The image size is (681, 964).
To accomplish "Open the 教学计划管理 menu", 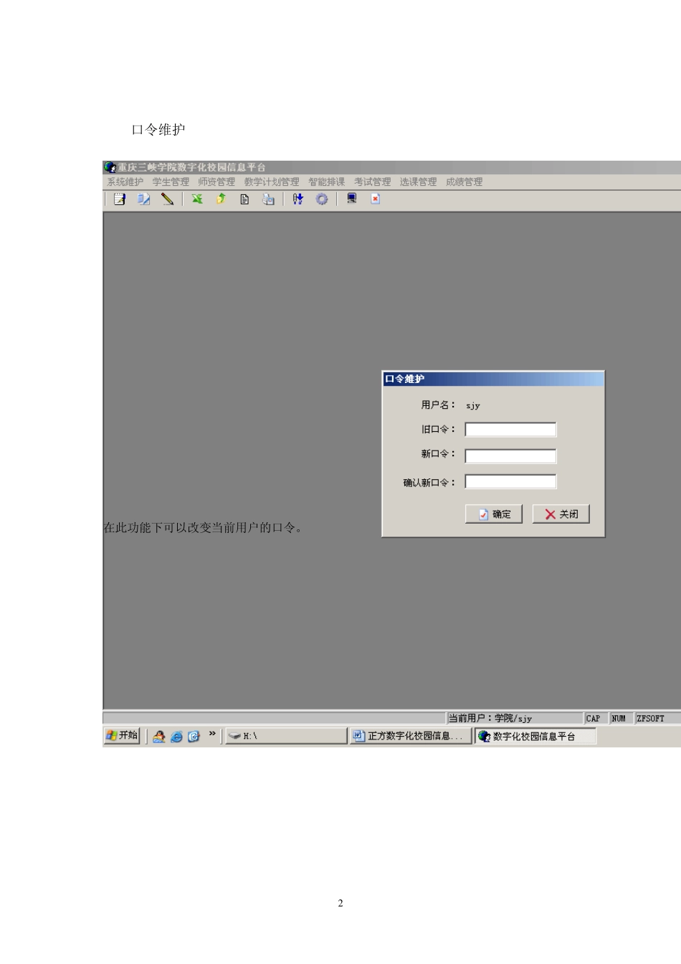I will click(x=272, y=182).
